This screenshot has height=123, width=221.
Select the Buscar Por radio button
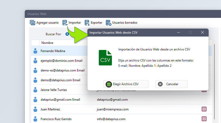click(x=67, y=34)
